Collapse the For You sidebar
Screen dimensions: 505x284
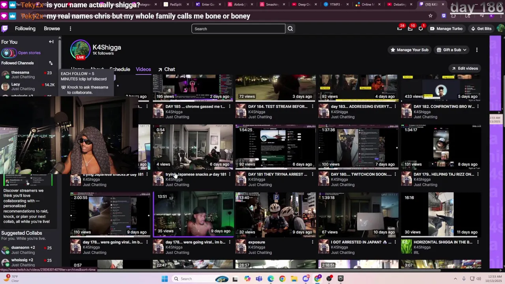point(51,42)
